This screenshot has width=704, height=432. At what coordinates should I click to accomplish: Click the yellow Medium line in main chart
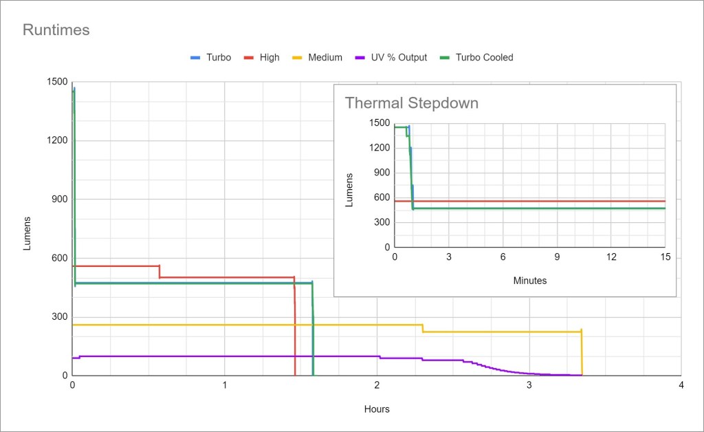[x=275, y=325]
